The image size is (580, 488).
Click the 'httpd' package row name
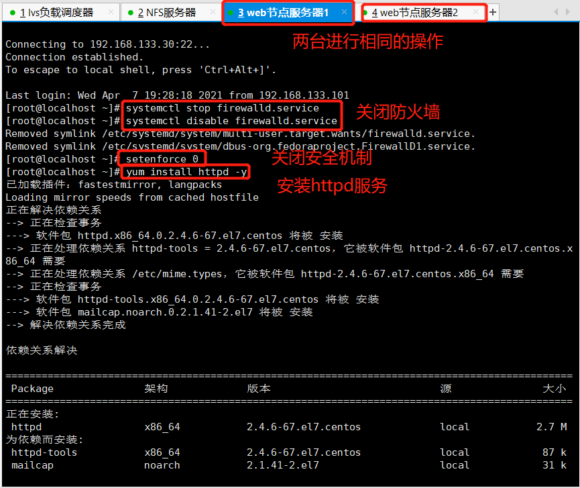[x=26, y=427]
